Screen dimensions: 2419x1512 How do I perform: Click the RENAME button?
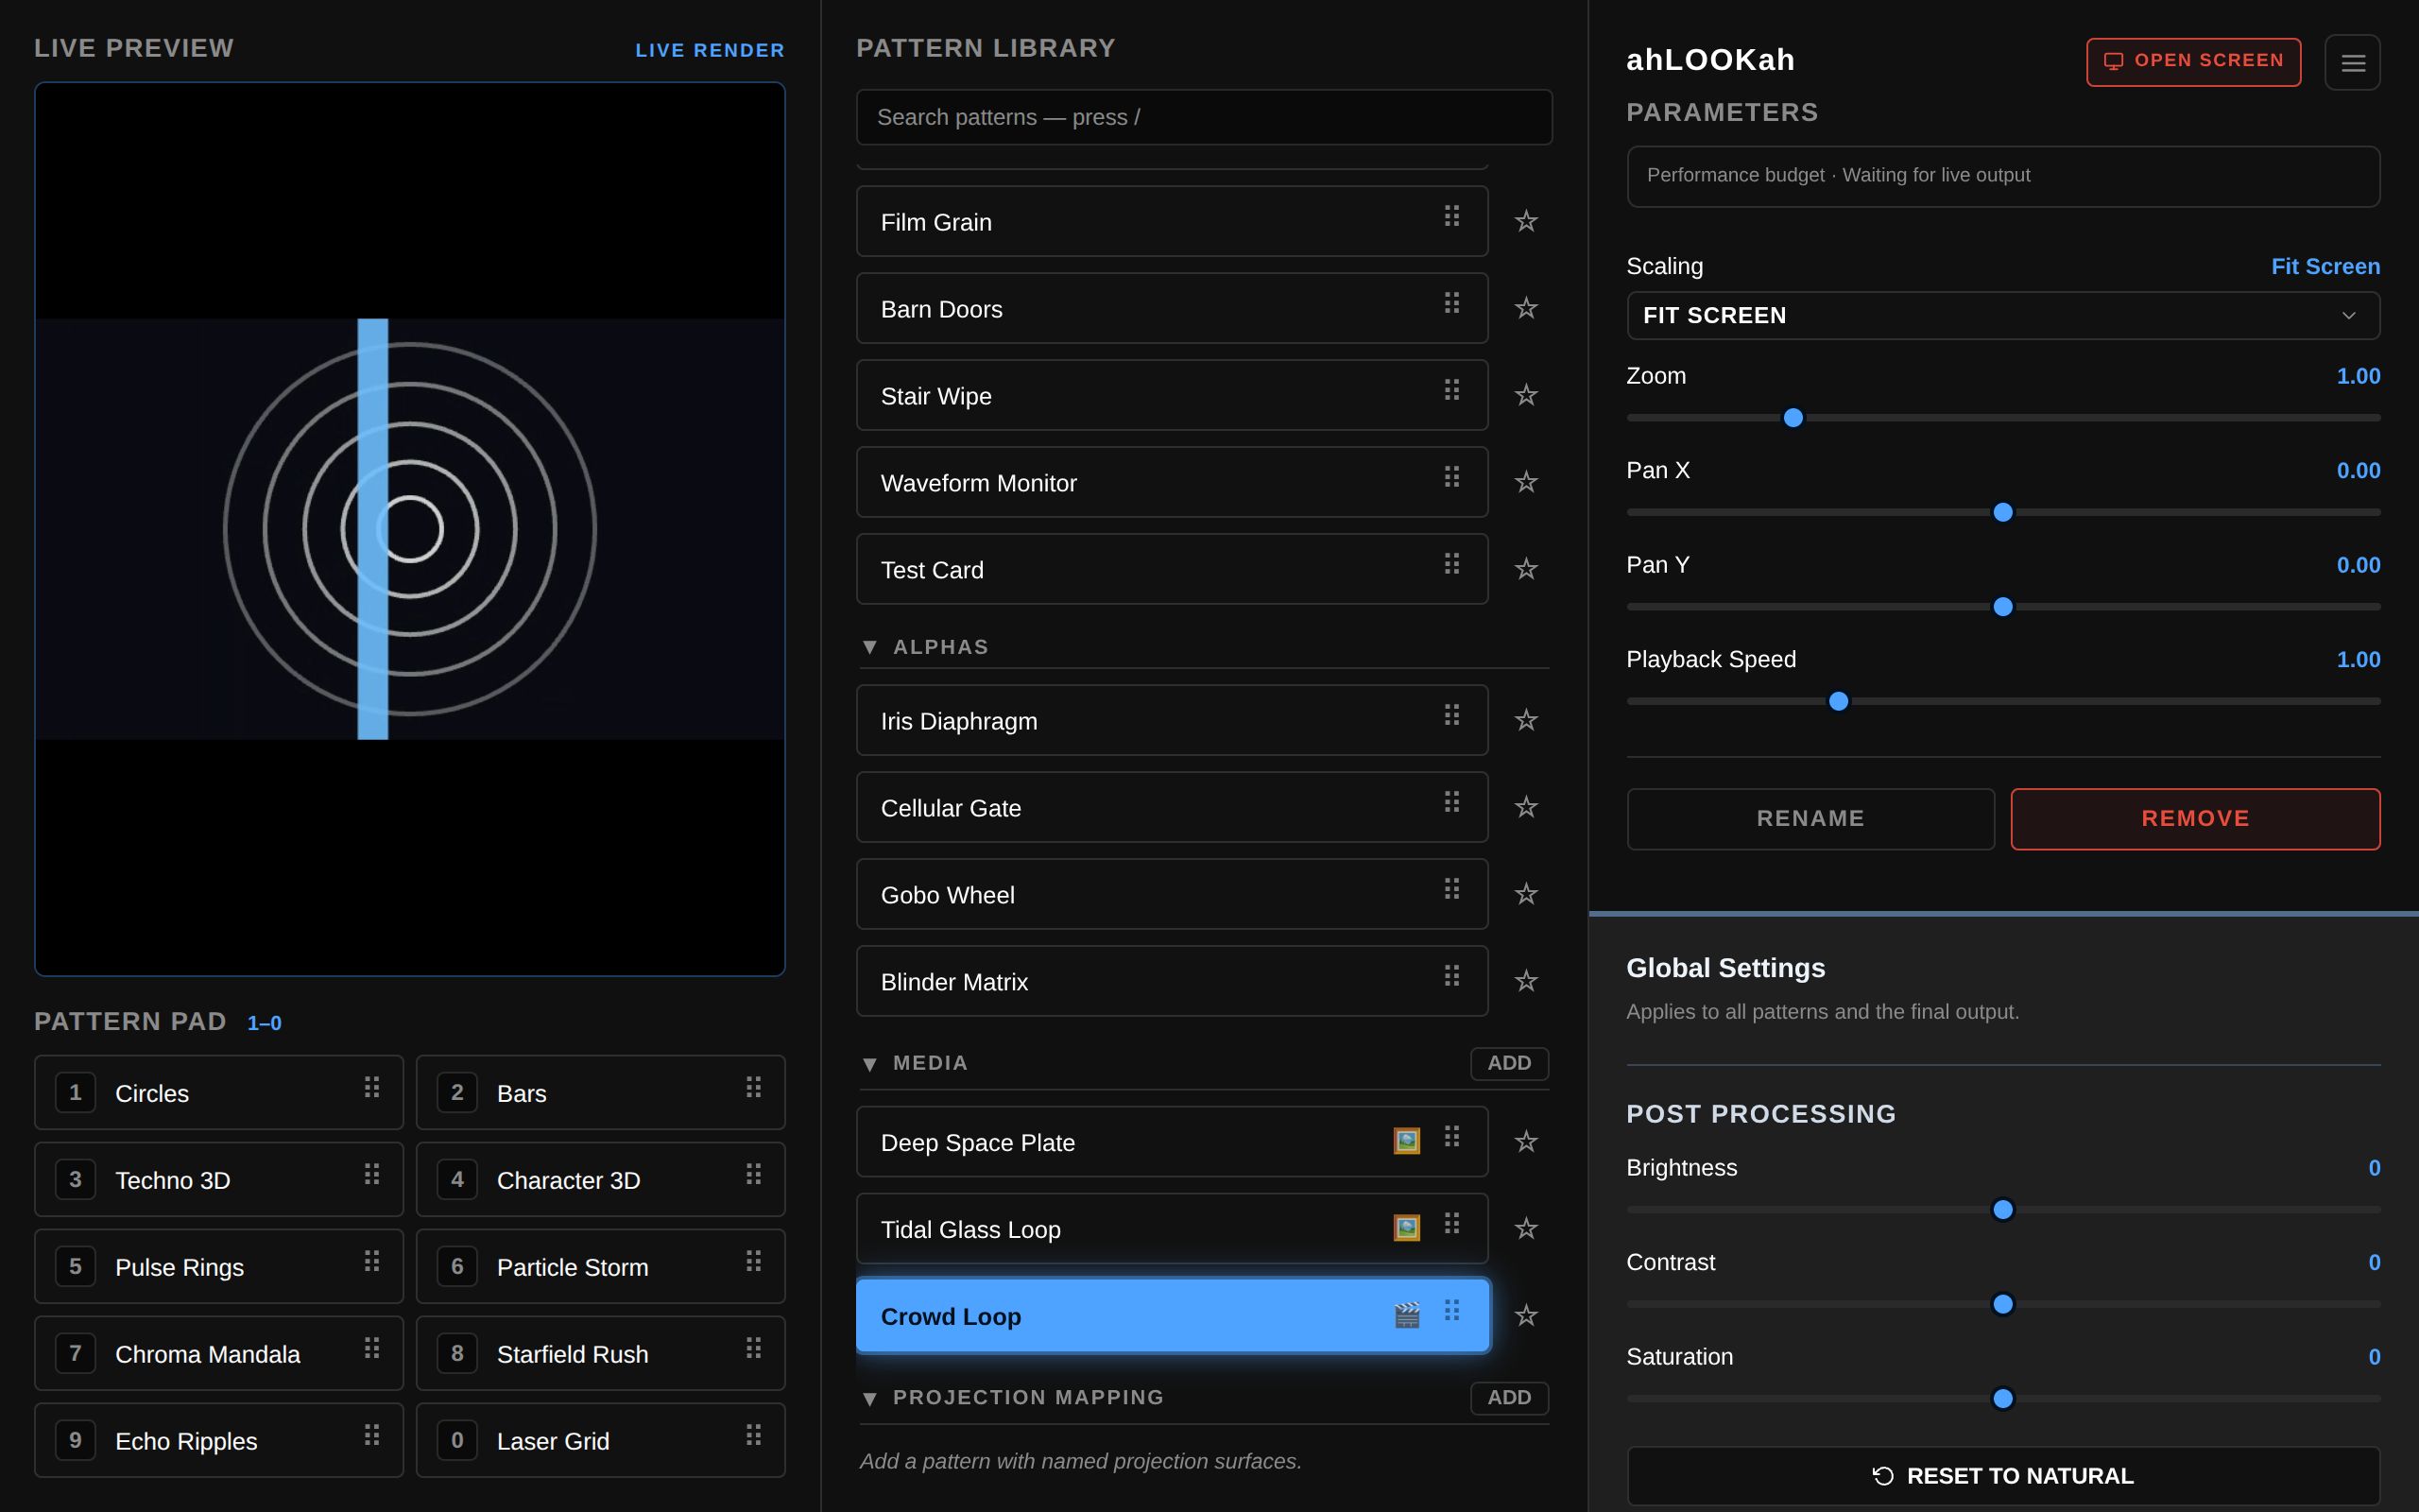tap(1810, 819)
